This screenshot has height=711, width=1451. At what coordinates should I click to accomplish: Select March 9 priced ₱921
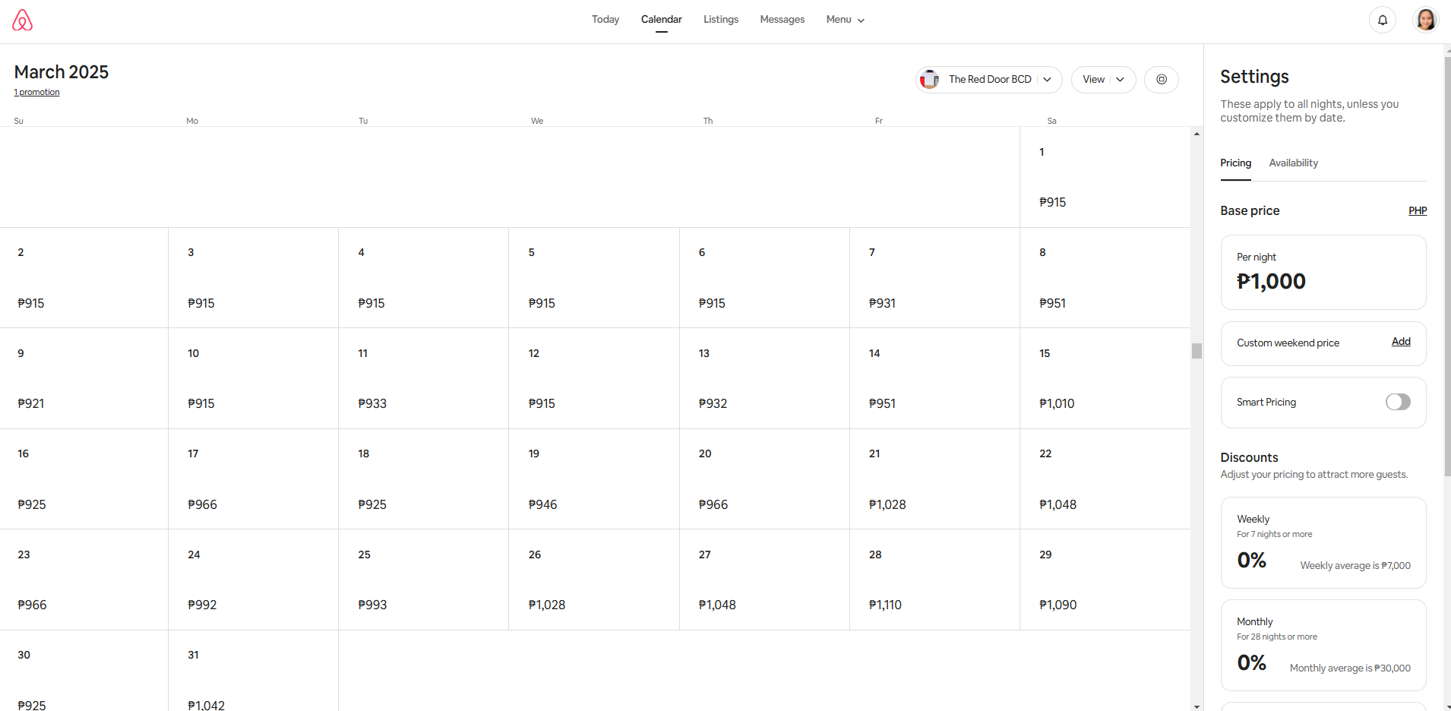coord(84,378)
